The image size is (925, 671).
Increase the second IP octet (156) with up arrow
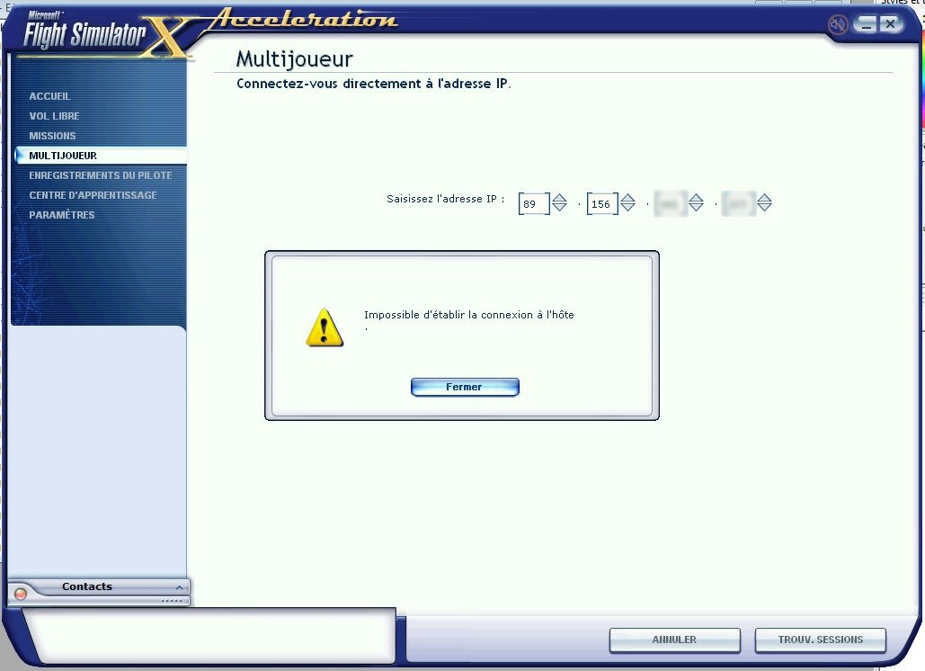pos(628,198)
